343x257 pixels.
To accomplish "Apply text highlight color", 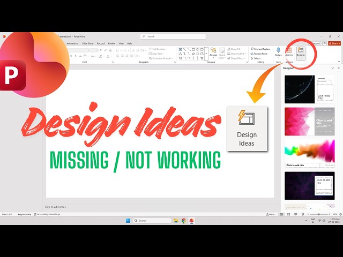I will 101,56.
